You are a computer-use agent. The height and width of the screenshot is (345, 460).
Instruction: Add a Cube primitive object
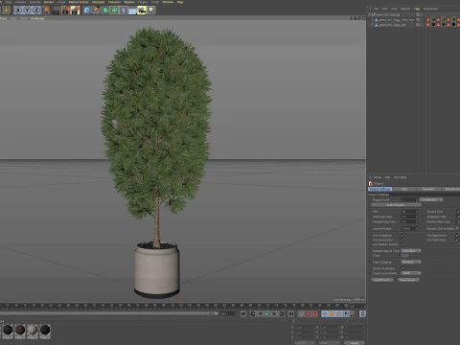coord(87,11)
